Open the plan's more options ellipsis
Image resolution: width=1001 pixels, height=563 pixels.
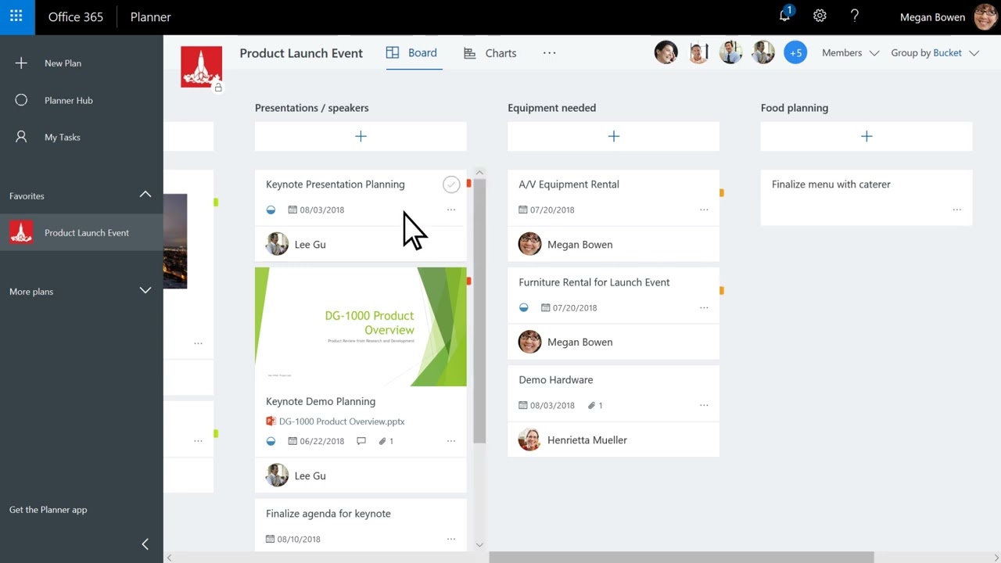(x=549, y=53)
